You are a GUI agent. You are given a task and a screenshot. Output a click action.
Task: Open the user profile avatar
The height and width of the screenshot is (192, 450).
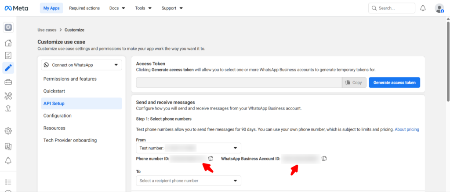[x=439, y=8]
